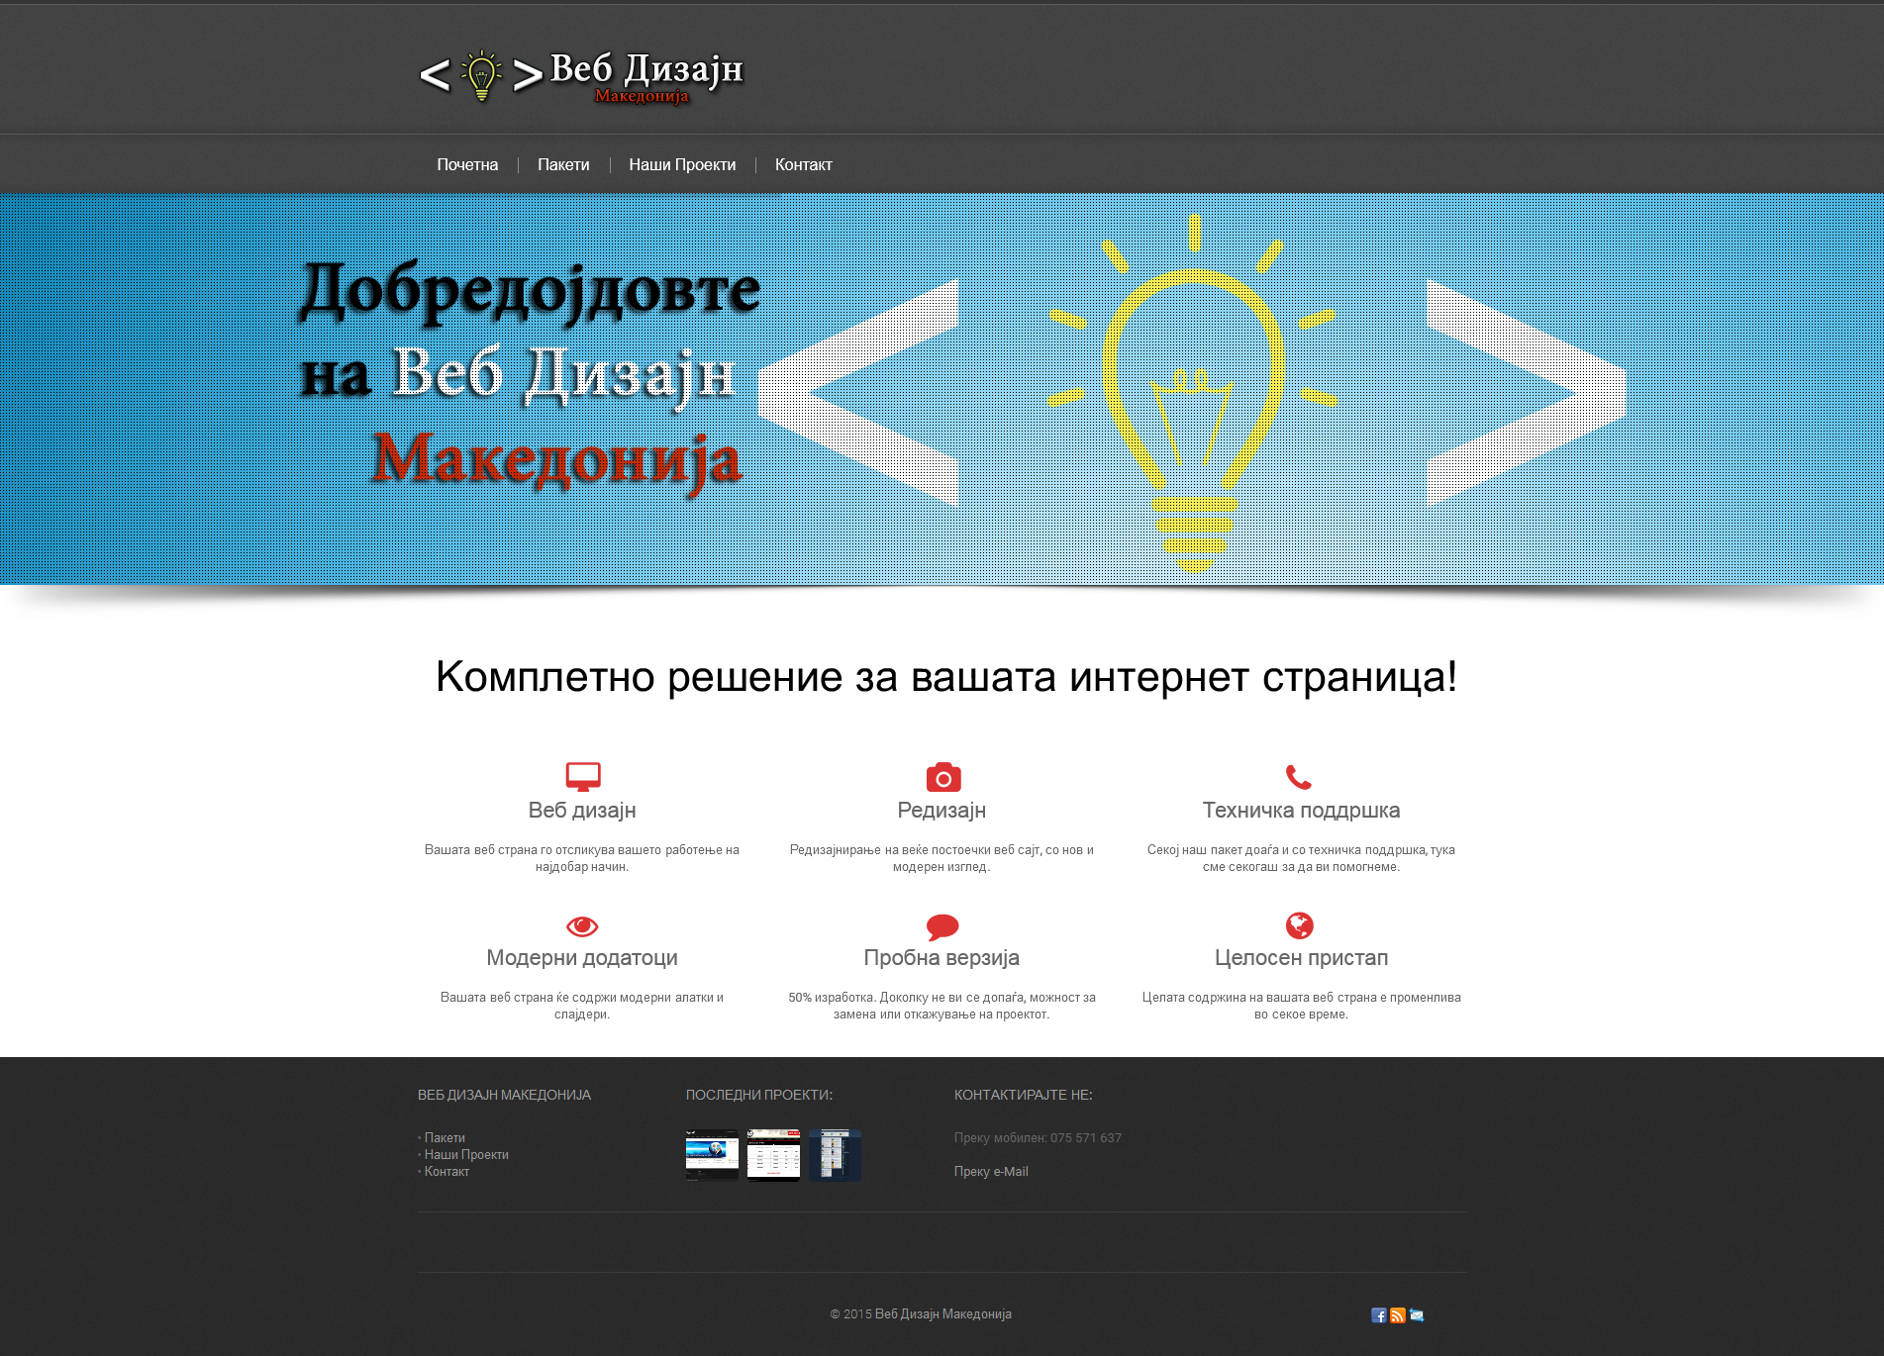The width and height of the screenshot is (1884, 1356).
Task: Click the Пакети link in the footer
Action: pos(445,1138)
